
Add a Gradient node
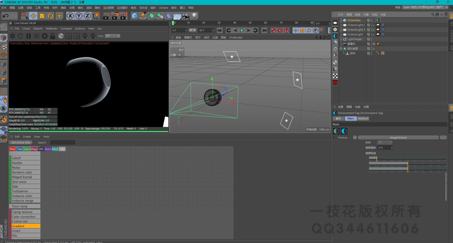[x=25, y=226]
